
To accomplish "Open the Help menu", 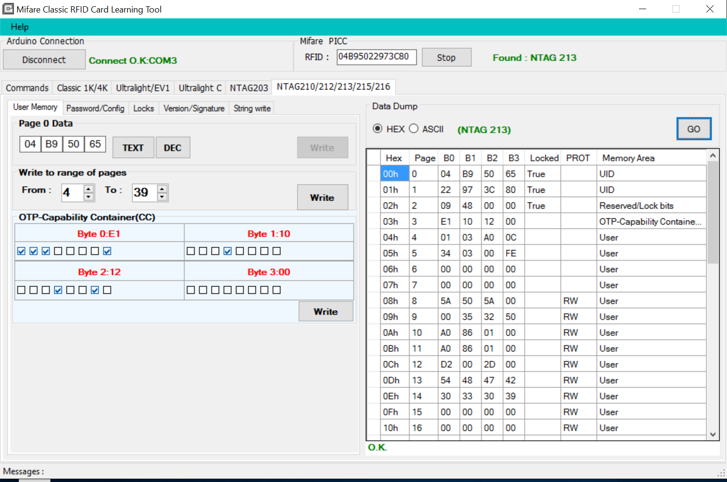I will coord(20,27).
